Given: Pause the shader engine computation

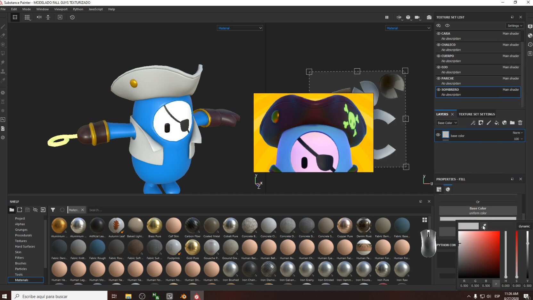Looking at the screenshot, I should 387,17.
